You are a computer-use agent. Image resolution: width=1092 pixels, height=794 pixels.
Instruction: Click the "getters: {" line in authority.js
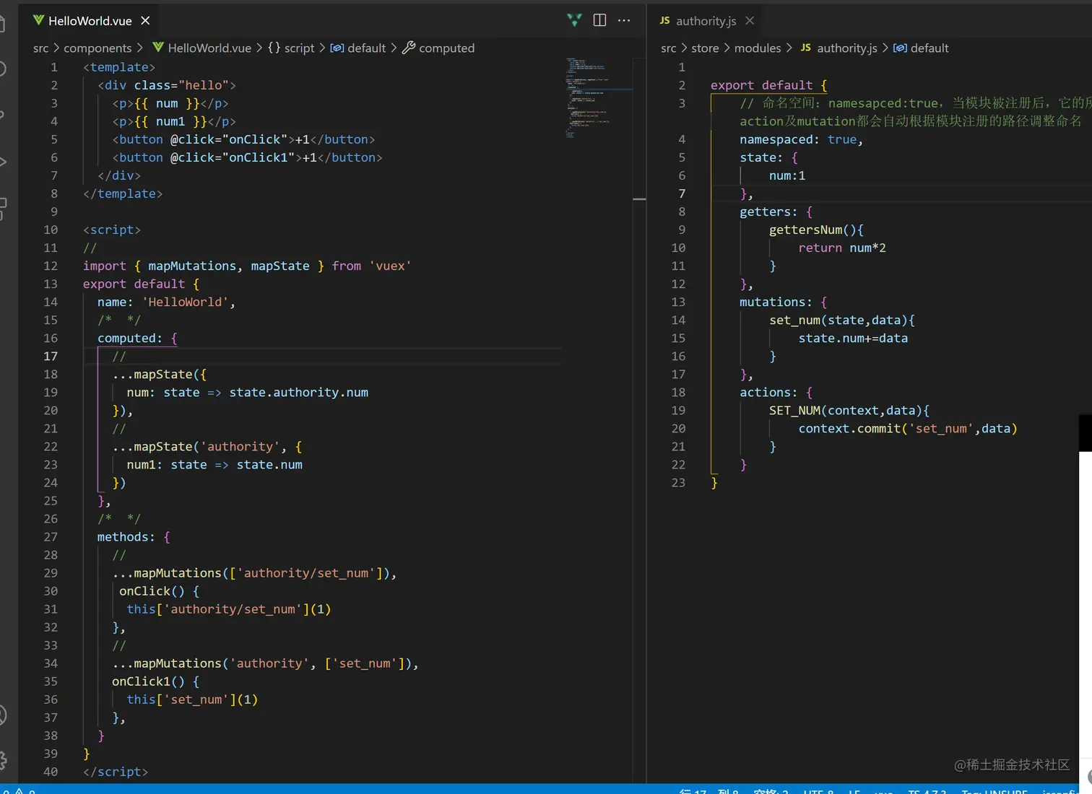[x=776, y=211]
